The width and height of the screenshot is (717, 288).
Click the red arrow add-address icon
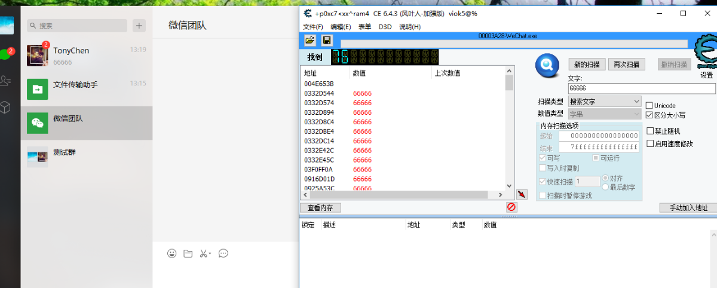[x=522, y=194]
